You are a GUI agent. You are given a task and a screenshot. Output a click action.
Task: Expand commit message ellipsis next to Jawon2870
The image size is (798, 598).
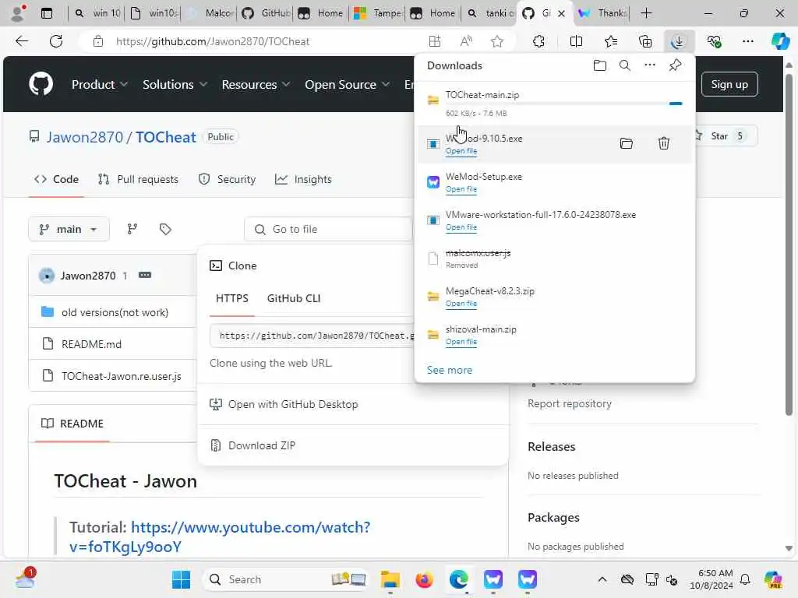pyautogui.click(x=144, y=275)
